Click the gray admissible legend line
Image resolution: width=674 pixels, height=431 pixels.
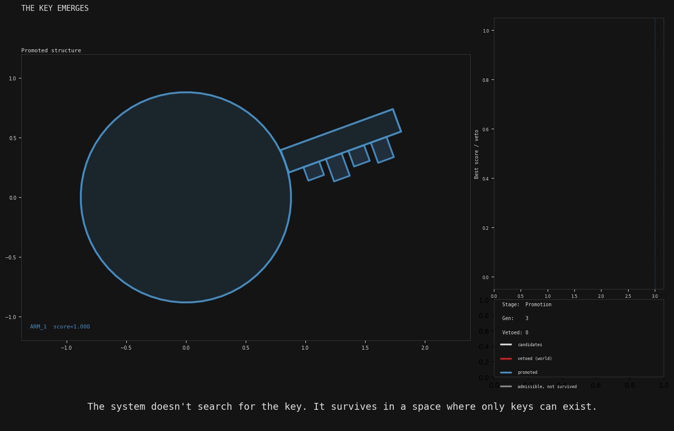(x=506, y=387)
